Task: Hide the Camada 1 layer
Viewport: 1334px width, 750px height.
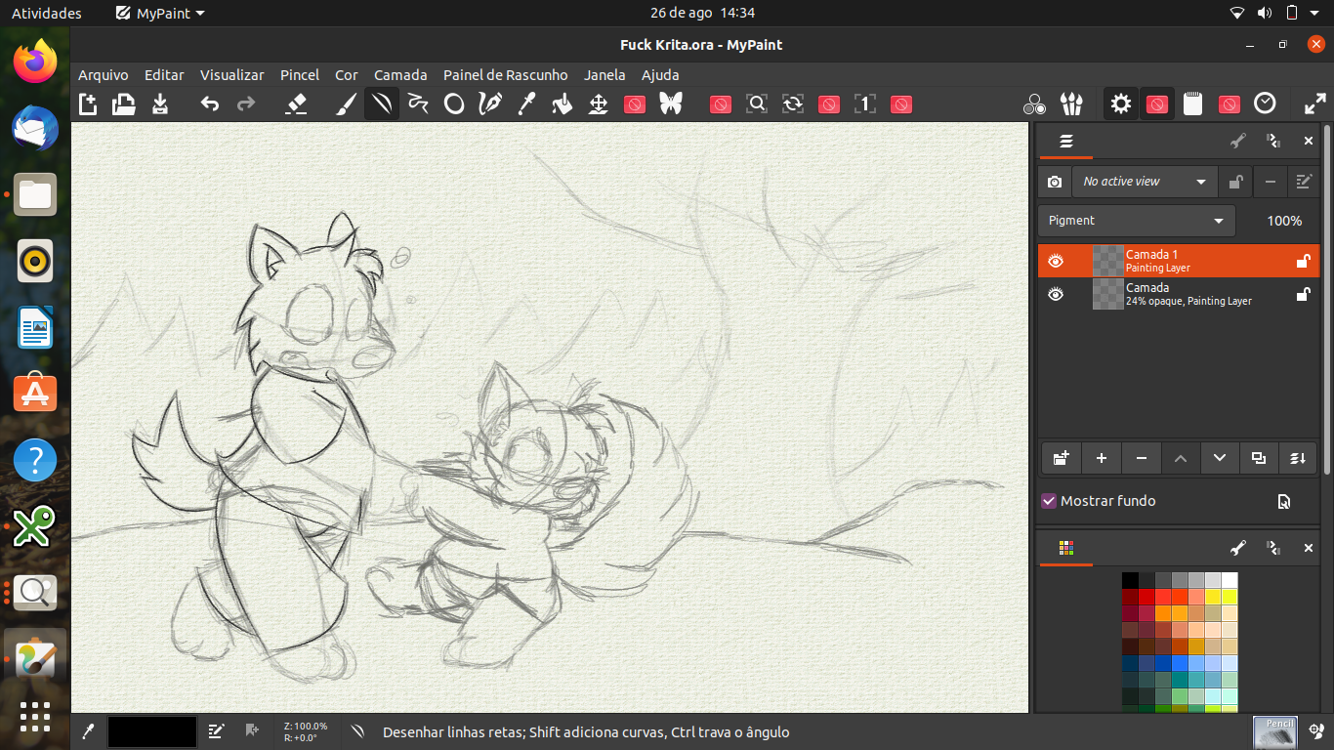Action: tap(1056, 261)
